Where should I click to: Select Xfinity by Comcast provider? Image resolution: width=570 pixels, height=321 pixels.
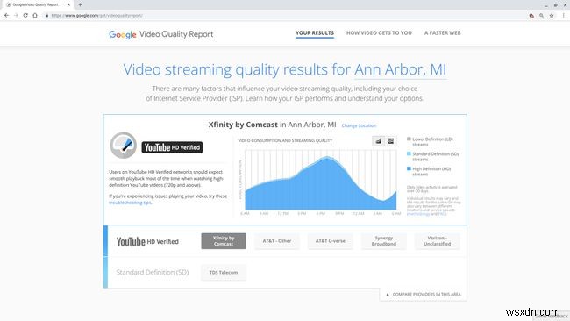224,241
